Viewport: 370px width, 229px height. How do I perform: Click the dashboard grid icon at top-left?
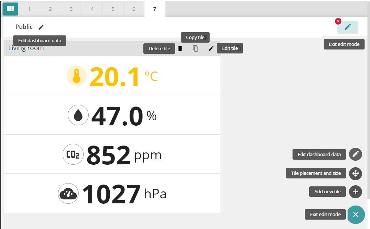click(x=10, y=9)
